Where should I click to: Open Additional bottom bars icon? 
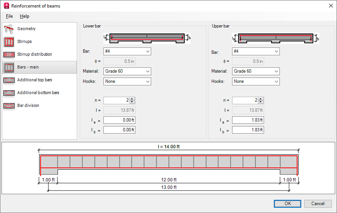(x=9, y=93)
